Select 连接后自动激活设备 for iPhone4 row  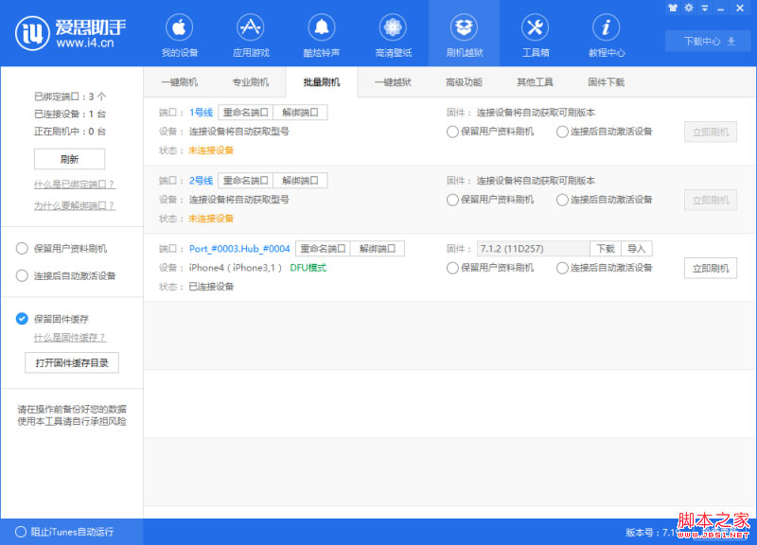[562, 268]
